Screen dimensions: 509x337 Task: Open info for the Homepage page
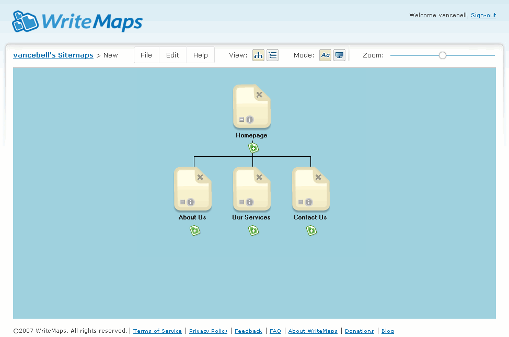coord(250,120)
